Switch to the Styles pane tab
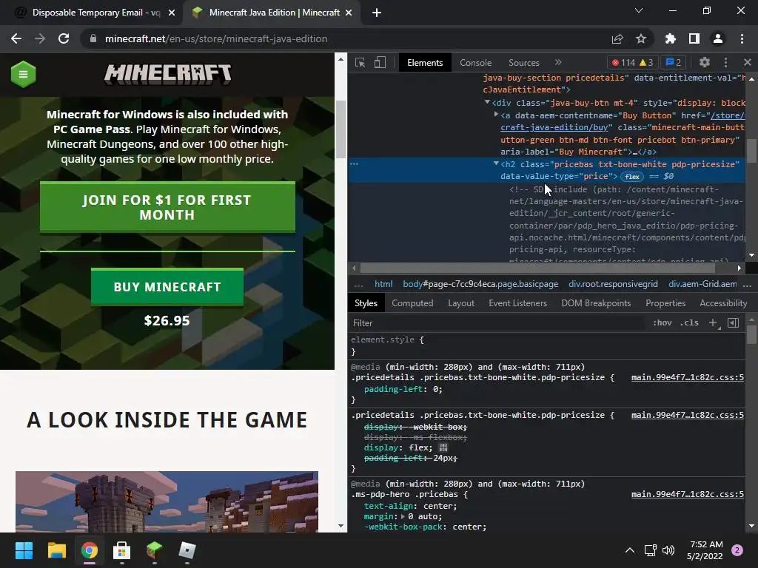Screen dimensions: 758x568 pyautogui.click(x=366, y=302)
